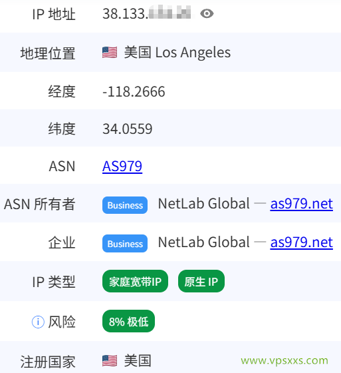
Task: Click Business badge in ASN 所有者 row
Action: (x=125, y=205)
